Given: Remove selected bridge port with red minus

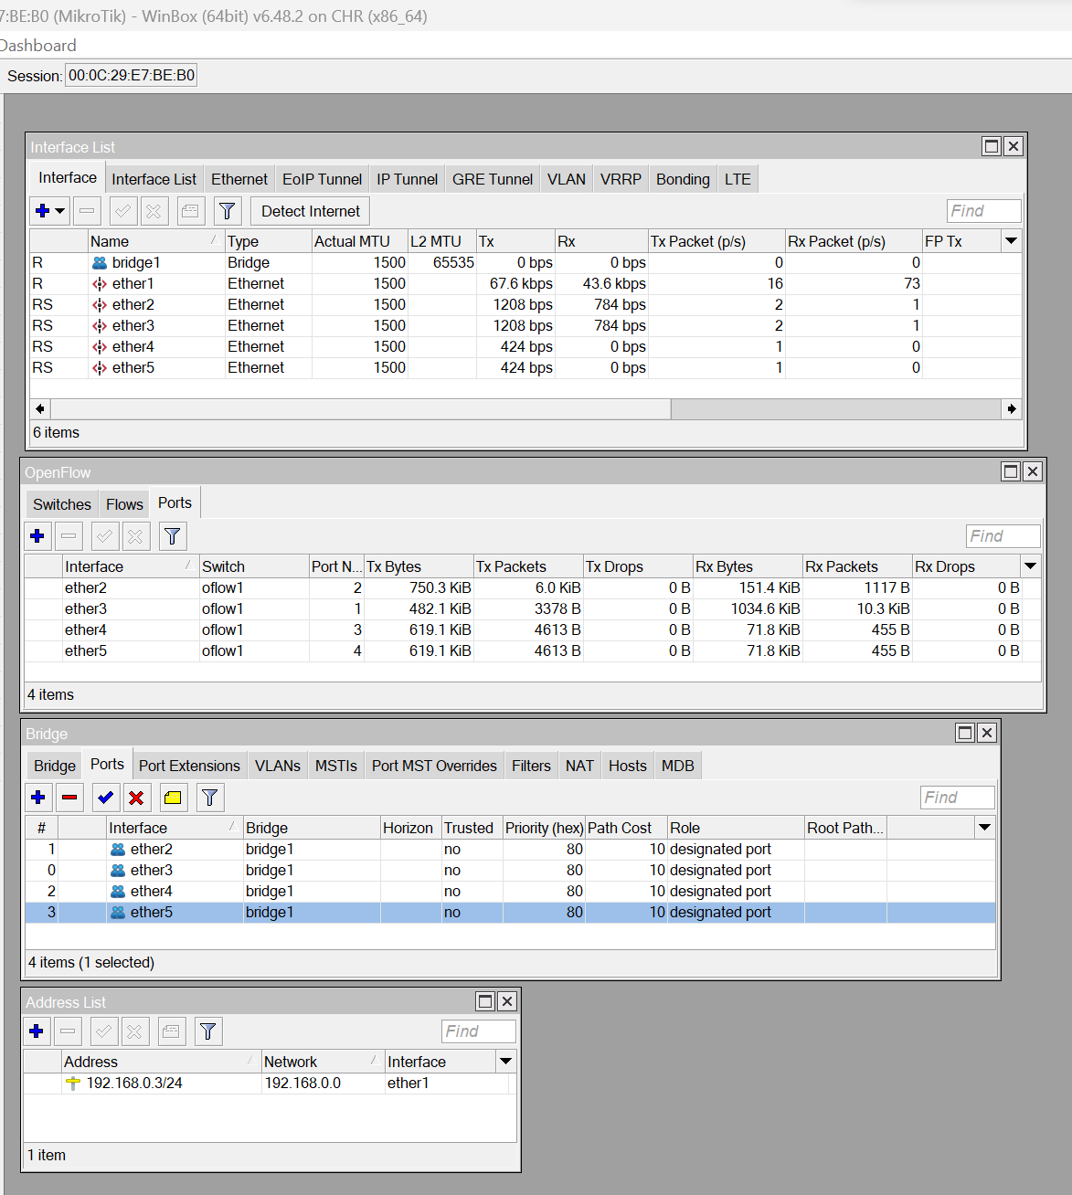Looking at the screenshot, I should (69, 798).
